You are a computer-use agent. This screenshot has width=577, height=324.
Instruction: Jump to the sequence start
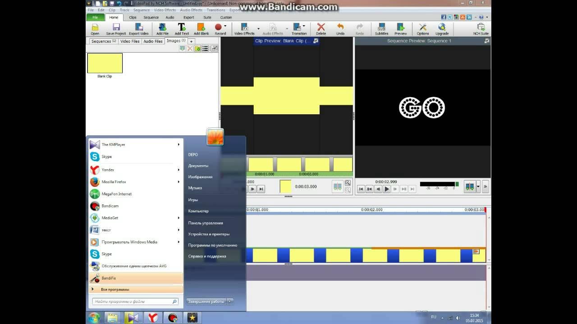[x=361, y=189]
